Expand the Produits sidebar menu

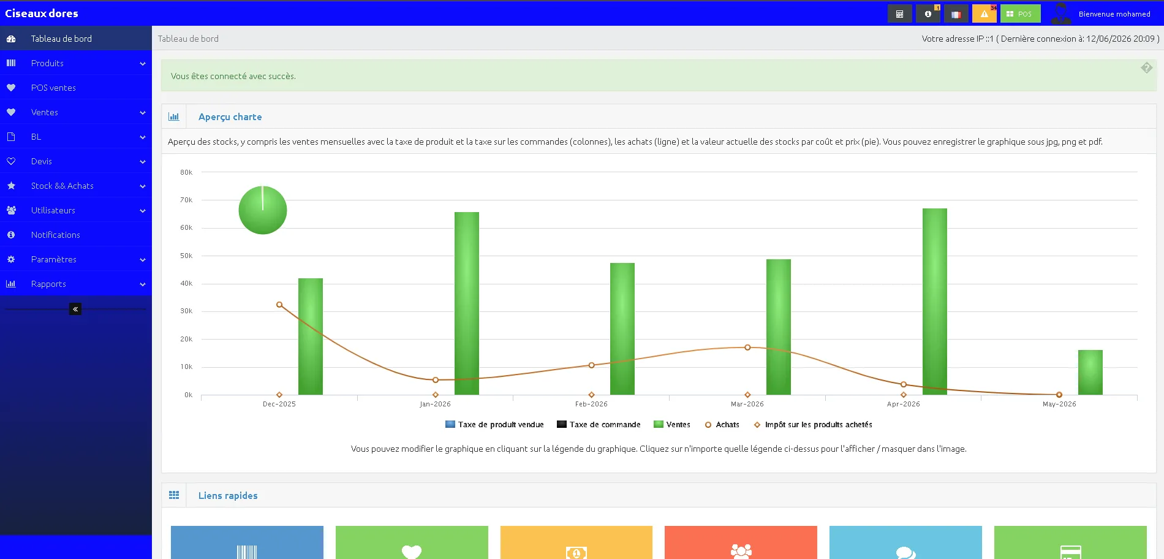[76, 63]
